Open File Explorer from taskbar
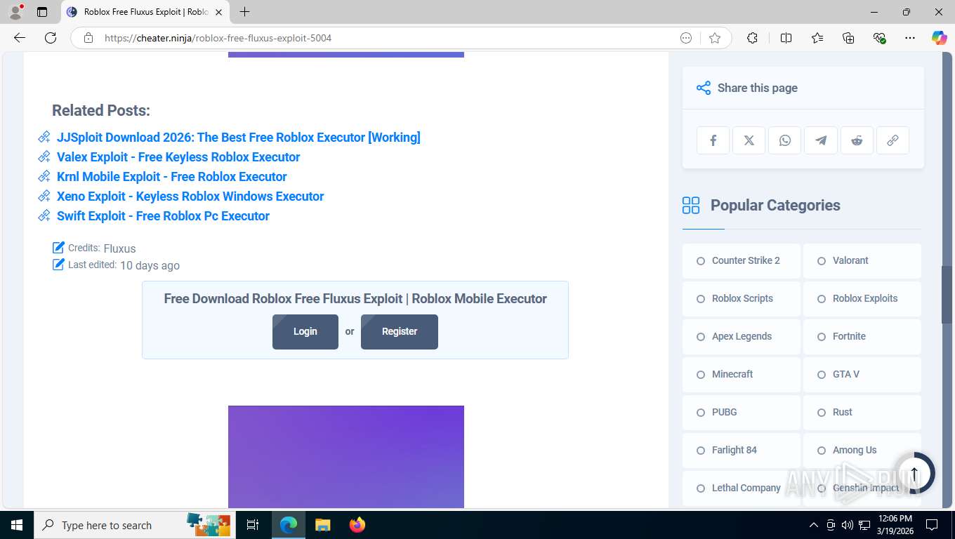Screen dimensions: 955x539 point(322,525)
